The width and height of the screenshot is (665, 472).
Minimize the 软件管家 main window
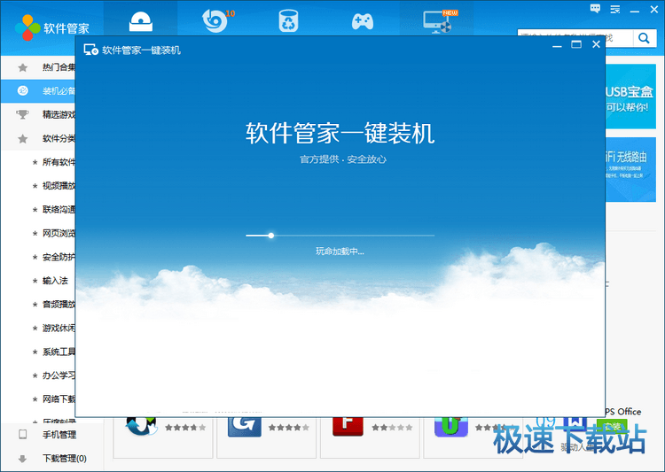pyautogui.click(x=635, y=10)
